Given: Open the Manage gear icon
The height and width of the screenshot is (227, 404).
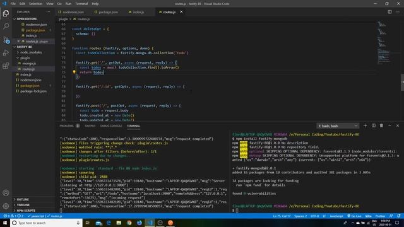Looking at the screenshot, I should [6, 206].
